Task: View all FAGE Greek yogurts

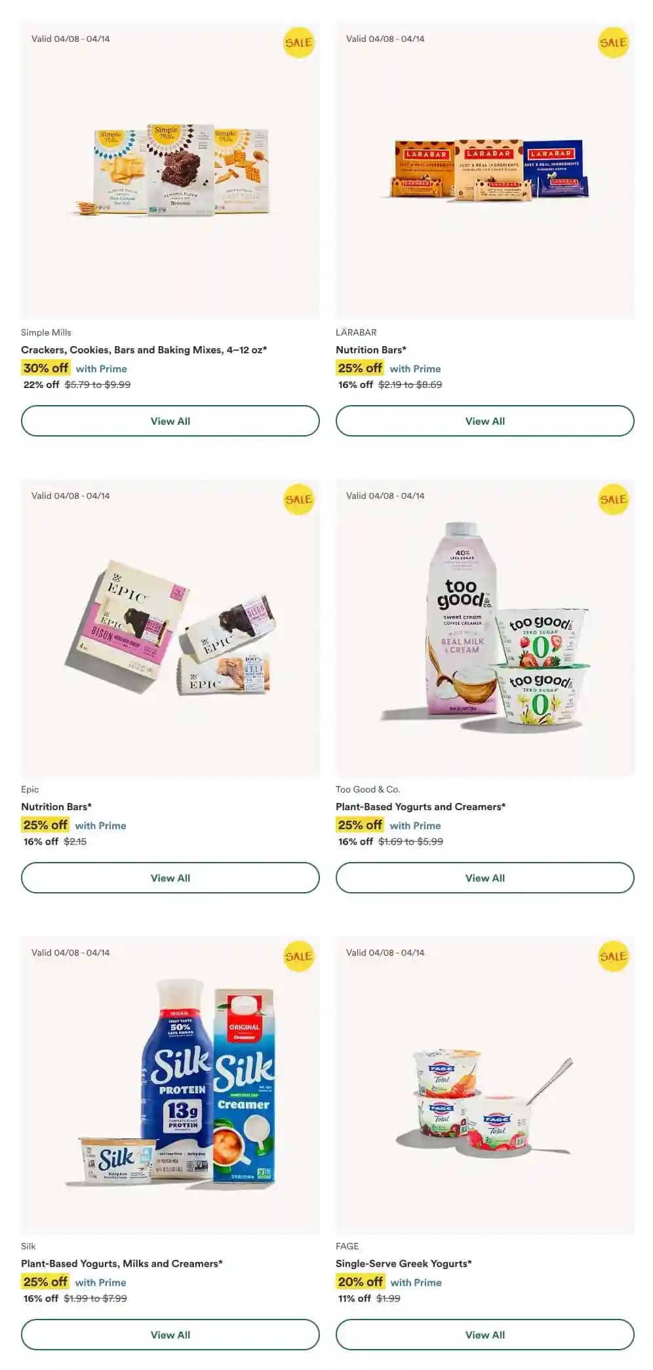Action: pyautogui.click(x=485, y=1335)
